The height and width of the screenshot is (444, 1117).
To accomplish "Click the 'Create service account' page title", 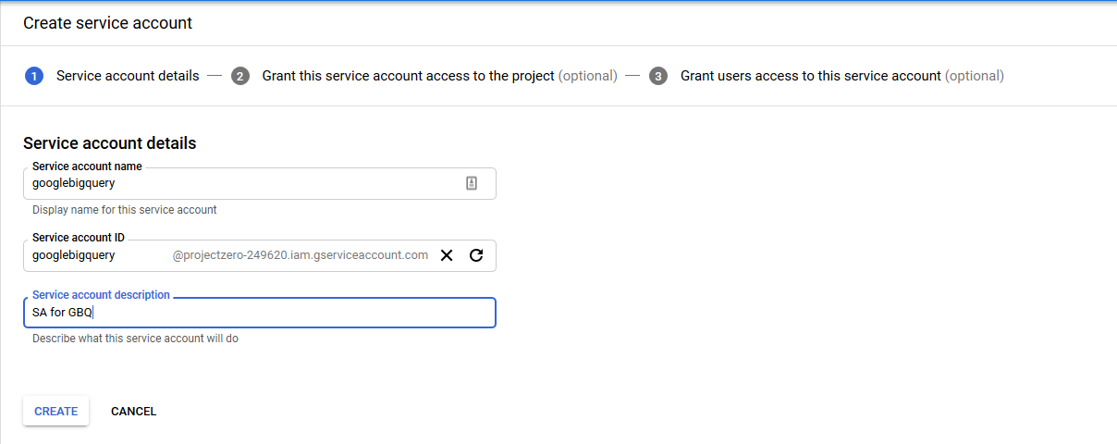I will pyautogui.click(x=107, y=23).
